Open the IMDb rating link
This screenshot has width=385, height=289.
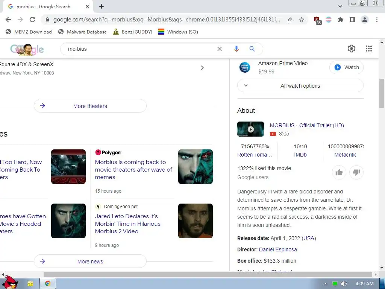(x=300, y=155)
